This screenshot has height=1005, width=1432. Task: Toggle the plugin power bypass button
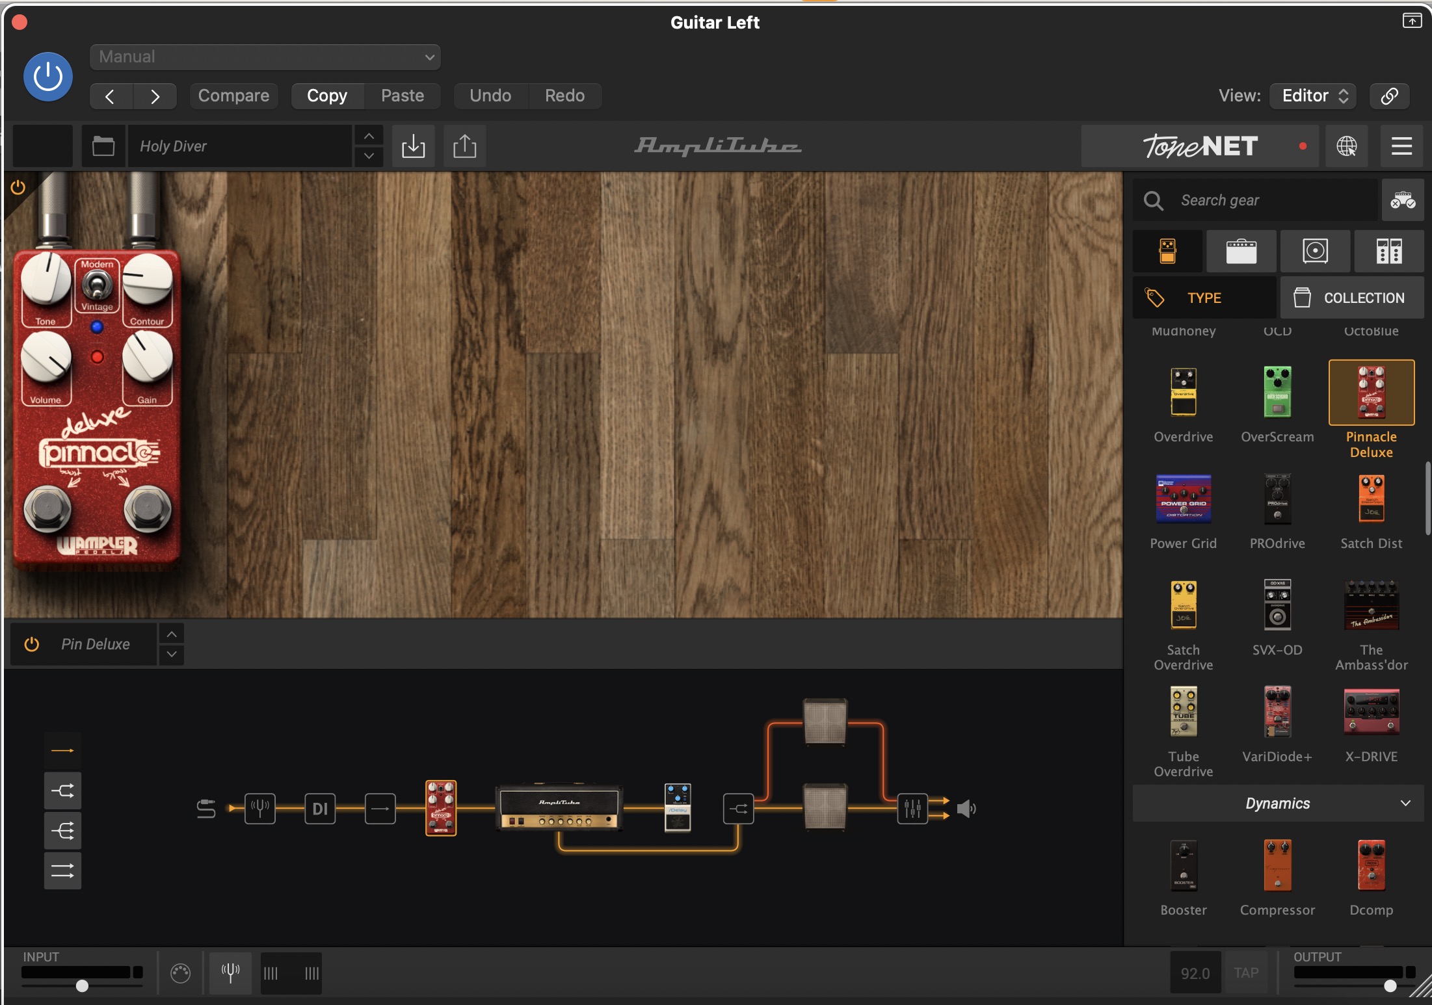(x=48, y=77)
